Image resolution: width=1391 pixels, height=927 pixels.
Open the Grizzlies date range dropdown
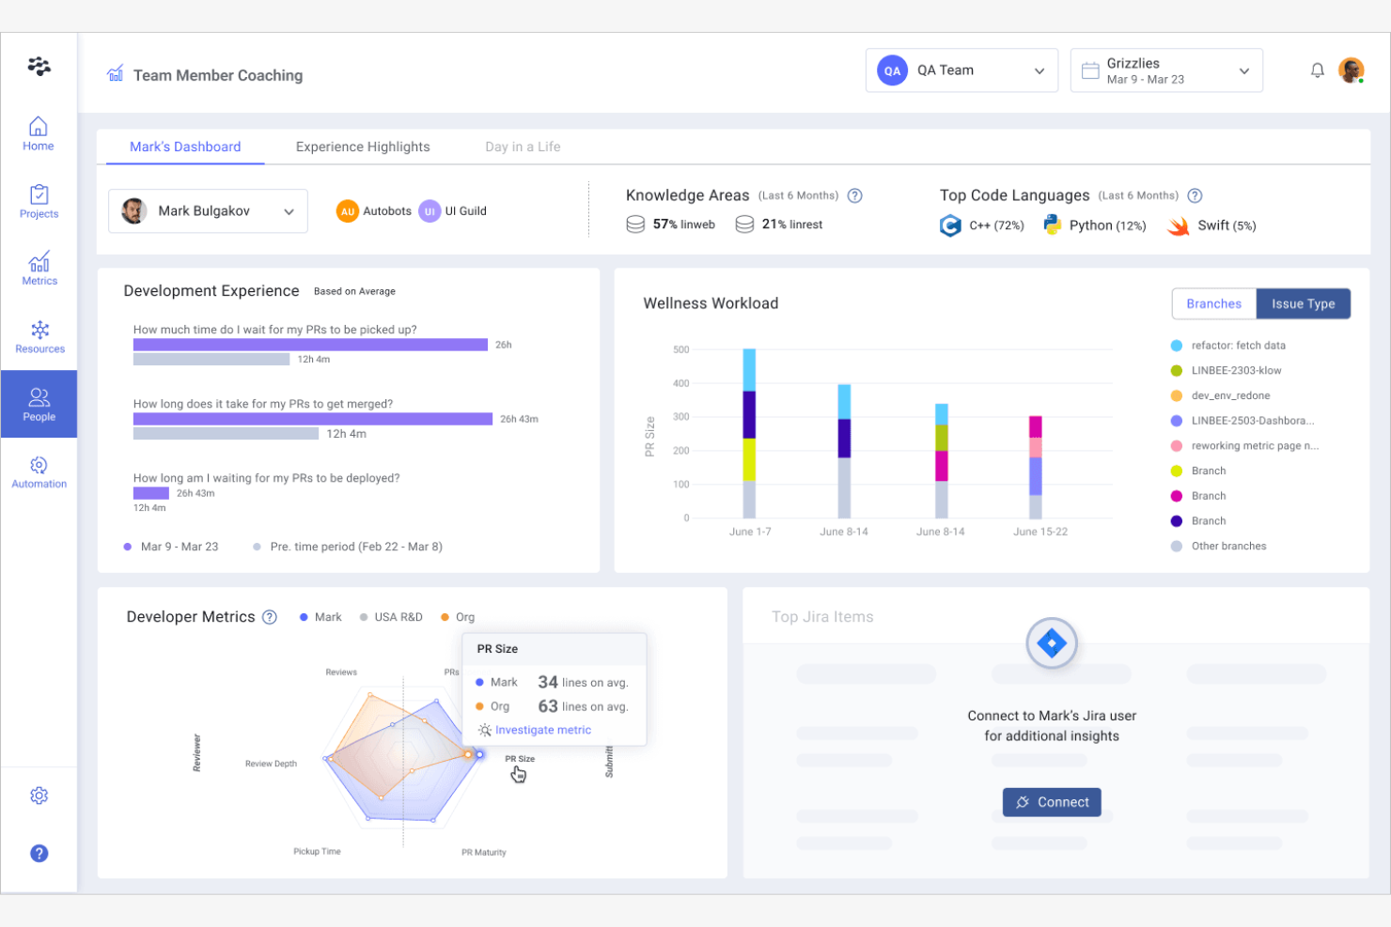[1165, 70]
